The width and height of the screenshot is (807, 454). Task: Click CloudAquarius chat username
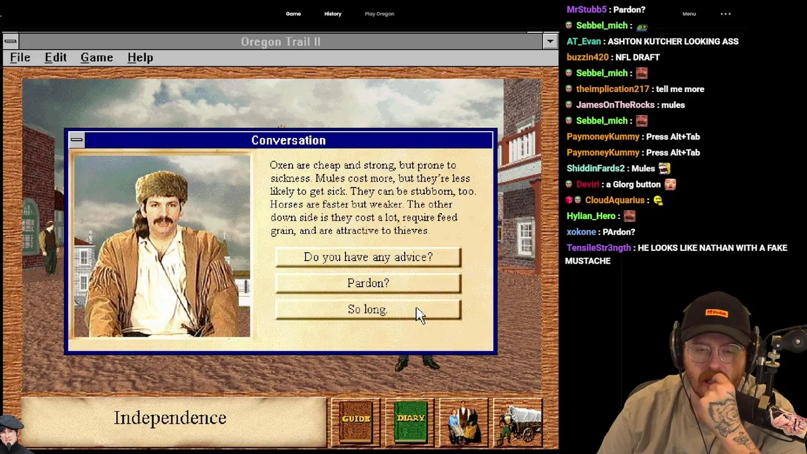[614, 200]
